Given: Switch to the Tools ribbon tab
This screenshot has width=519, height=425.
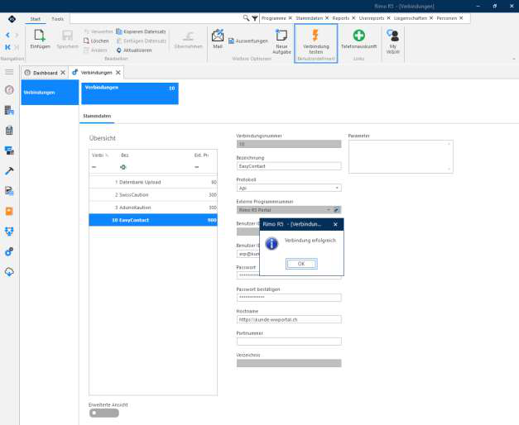Looking at the screenshot, I should click(x=57, y=19).
